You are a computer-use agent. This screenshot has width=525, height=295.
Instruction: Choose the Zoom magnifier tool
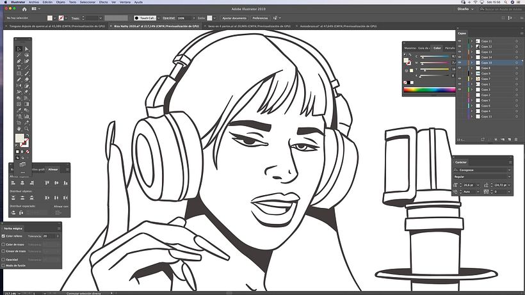[26, 129]
